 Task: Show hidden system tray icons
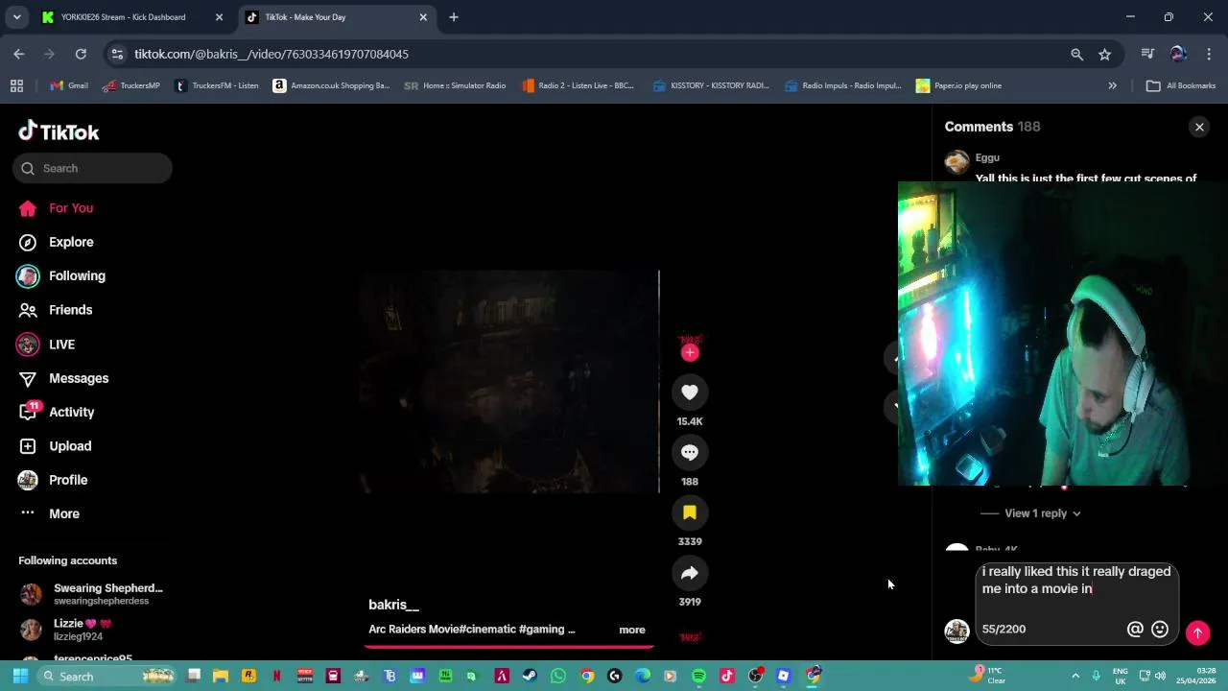[x=1075, y=676]
